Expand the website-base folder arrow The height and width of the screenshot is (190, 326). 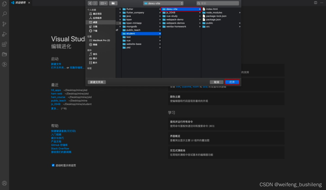coord(160,44)
